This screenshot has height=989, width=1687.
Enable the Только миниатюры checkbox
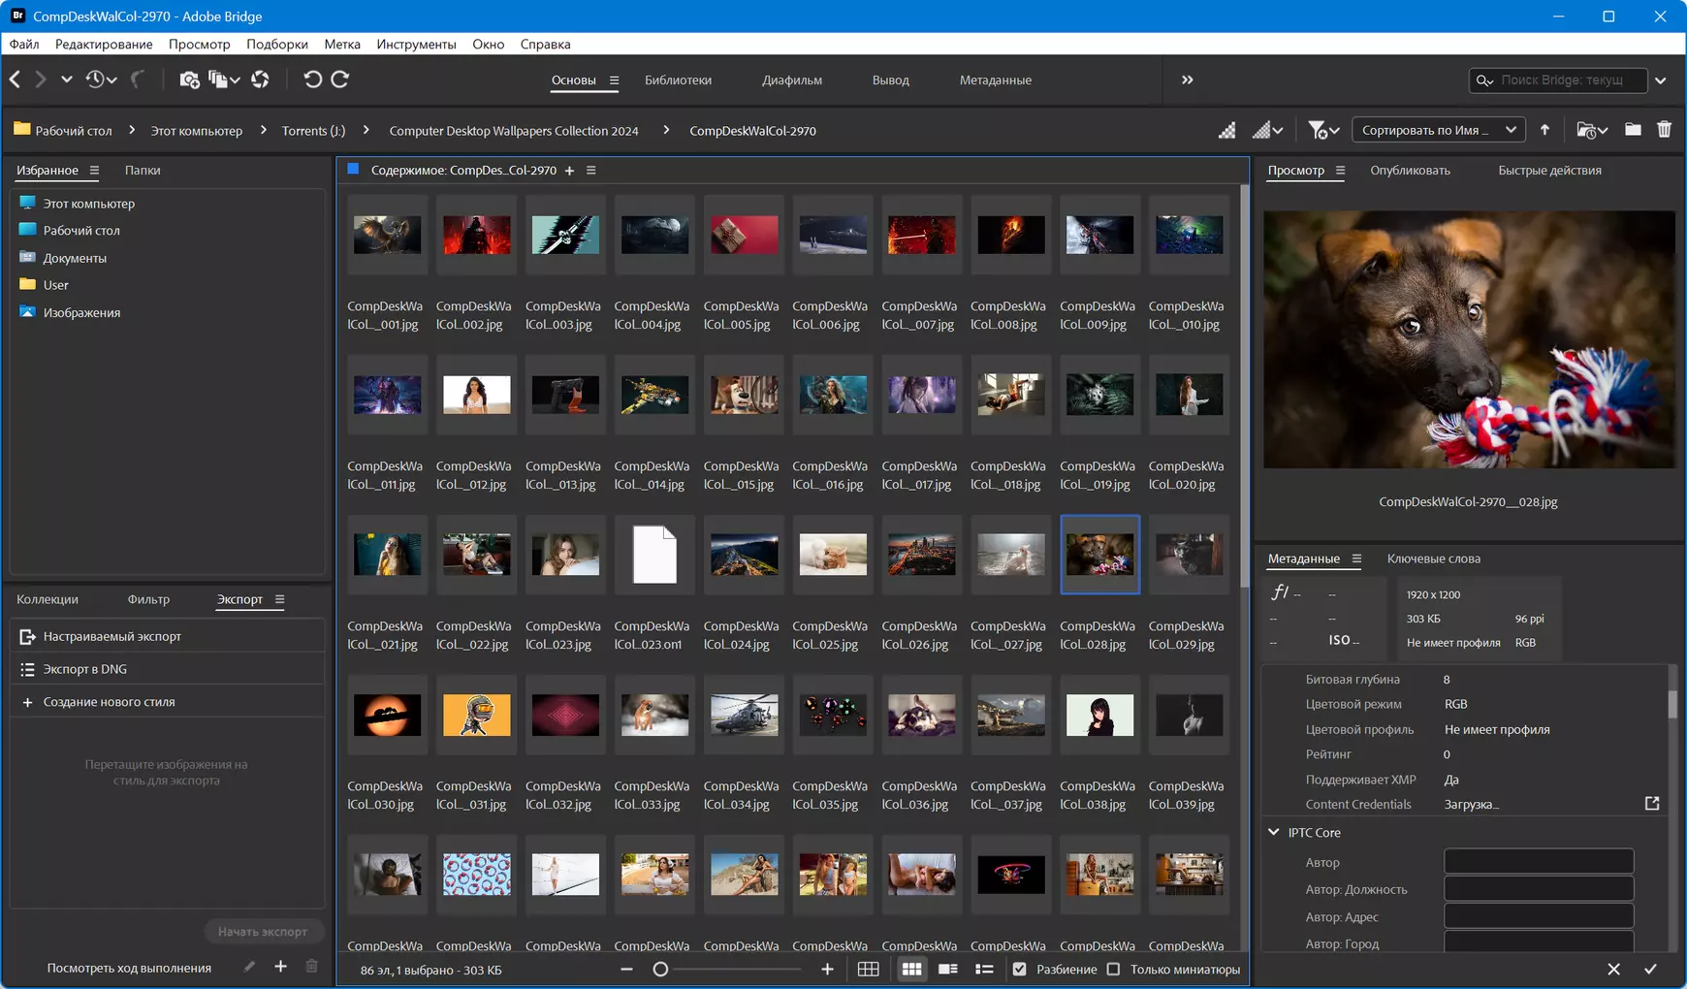1113,969
